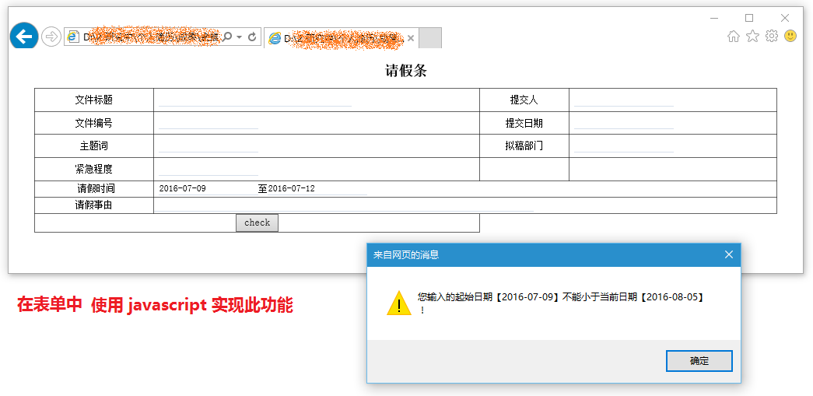
Task: Expand the address bar dropdown arrow
Action: click(240, 37)
